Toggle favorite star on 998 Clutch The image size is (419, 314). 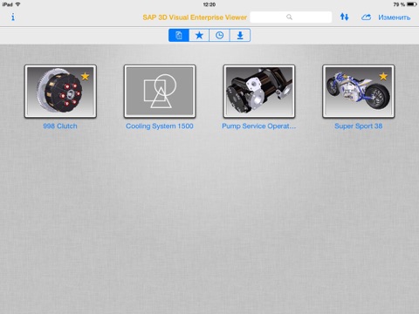85,77
